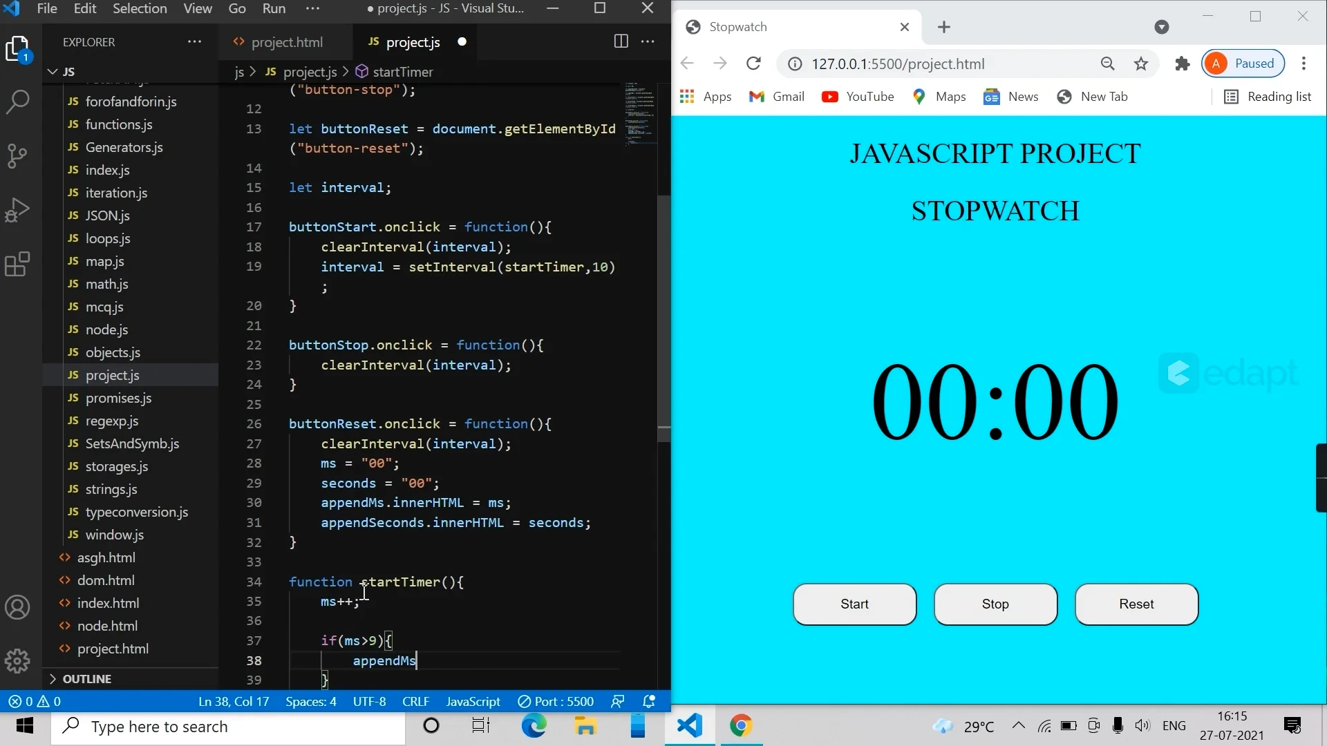Open the Selection menu

click(x=140, y=9)
